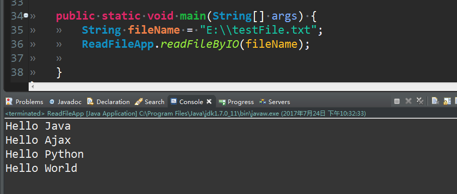Toggle Scroll Lock padlock icon in console
This screenshot has width=457, height=194.
(x=447, y=101)
